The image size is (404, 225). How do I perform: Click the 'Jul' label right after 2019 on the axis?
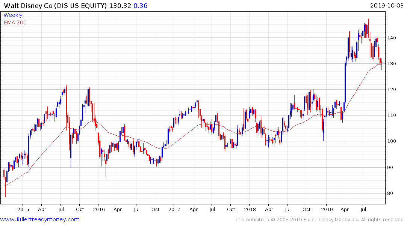tap(363, 209)
